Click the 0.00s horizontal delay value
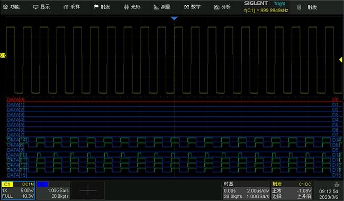Image resolution: width=344 pixels, height=201 pixels. coord(230,191)
